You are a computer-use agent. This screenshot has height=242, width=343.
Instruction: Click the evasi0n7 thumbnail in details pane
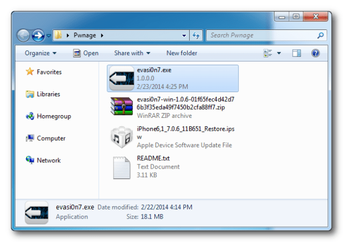point(36,213)
